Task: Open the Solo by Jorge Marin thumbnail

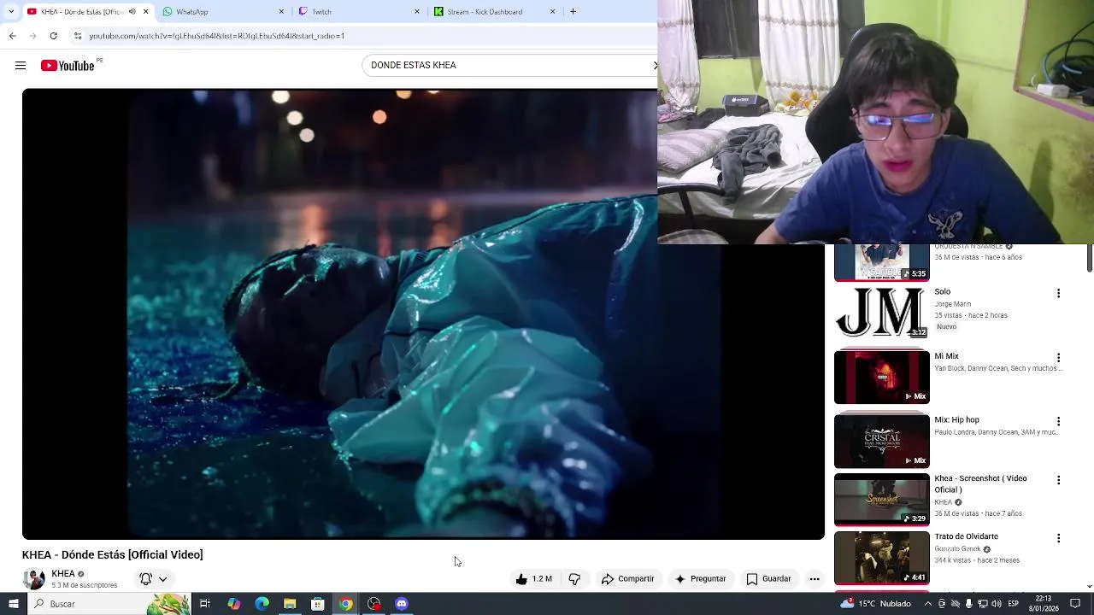Action: pyautogui.click(x=881, y=313)
